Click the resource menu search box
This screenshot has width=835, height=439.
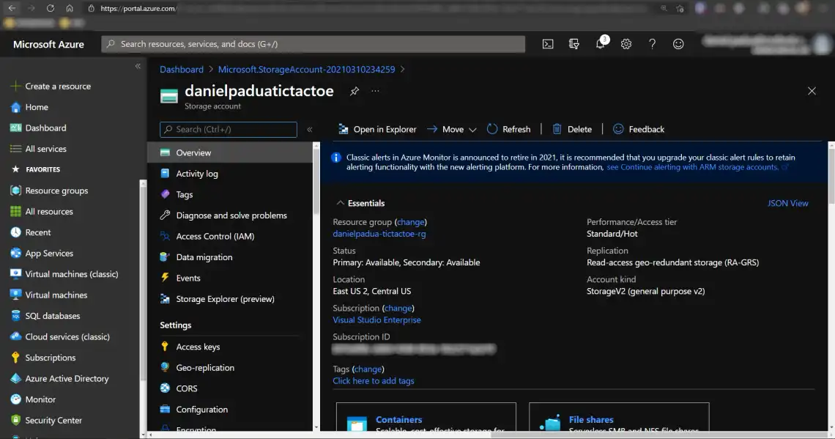coord(228,128)
